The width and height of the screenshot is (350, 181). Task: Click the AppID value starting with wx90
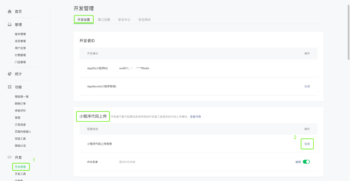pos(134,68)
